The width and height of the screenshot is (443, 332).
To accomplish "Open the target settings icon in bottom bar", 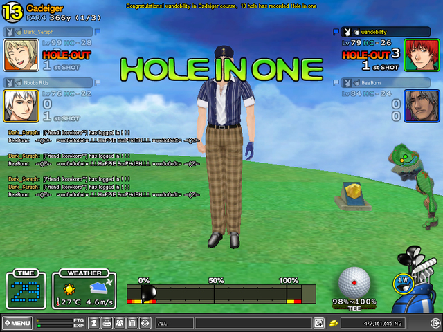I will click(x=145, y=323).
